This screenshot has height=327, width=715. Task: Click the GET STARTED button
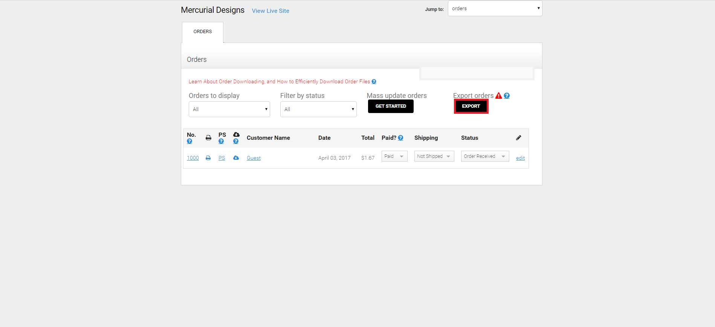[391, 106]
